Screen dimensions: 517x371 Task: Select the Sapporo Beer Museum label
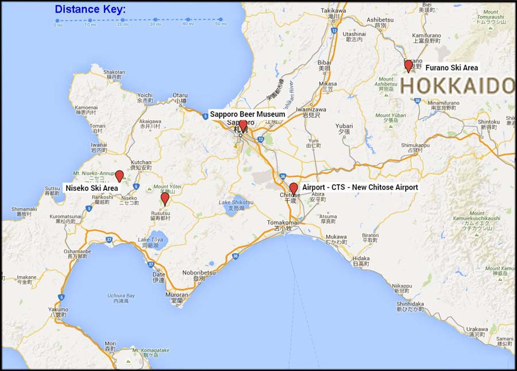[248, 114]
